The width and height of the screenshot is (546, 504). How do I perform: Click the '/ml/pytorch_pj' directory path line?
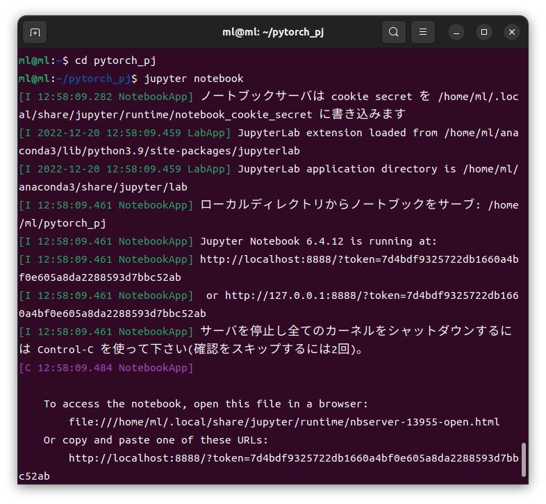[63, 223]
